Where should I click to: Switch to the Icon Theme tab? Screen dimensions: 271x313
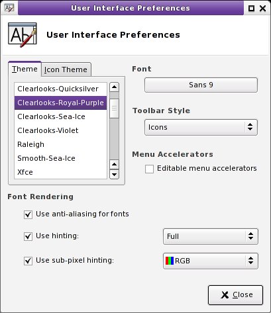66,69
